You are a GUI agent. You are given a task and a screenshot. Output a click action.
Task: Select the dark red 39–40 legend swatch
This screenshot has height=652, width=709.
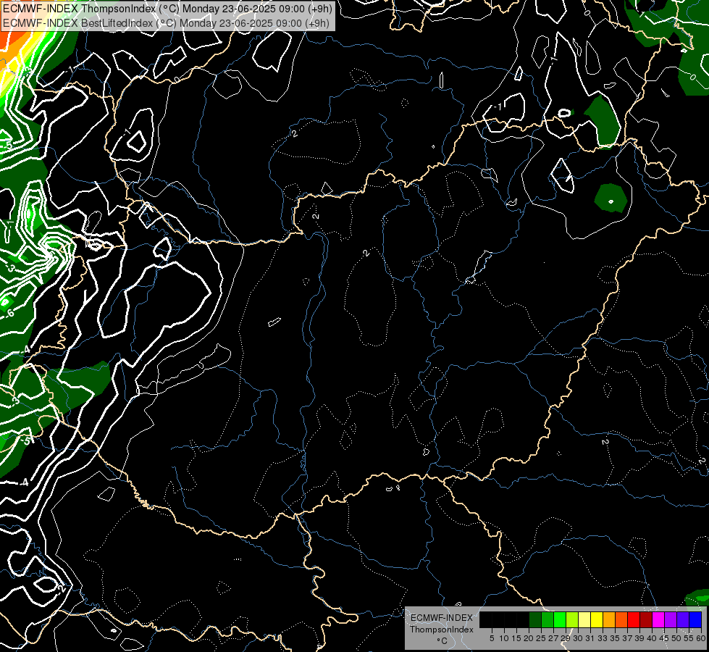646,619
